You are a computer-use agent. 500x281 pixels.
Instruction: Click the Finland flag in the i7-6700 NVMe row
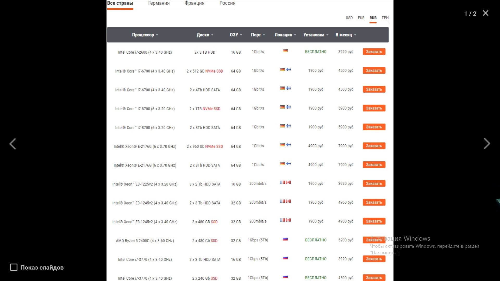click(x=288, y=69)
